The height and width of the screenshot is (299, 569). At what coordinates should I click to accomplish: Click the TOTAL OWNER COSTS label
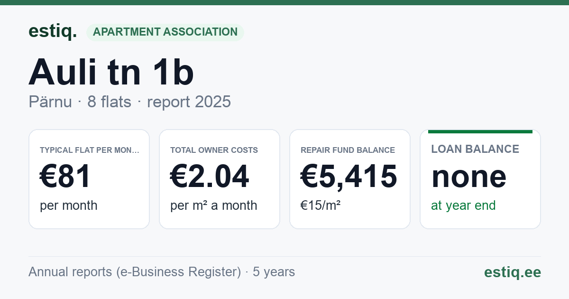tap(214, 150)
